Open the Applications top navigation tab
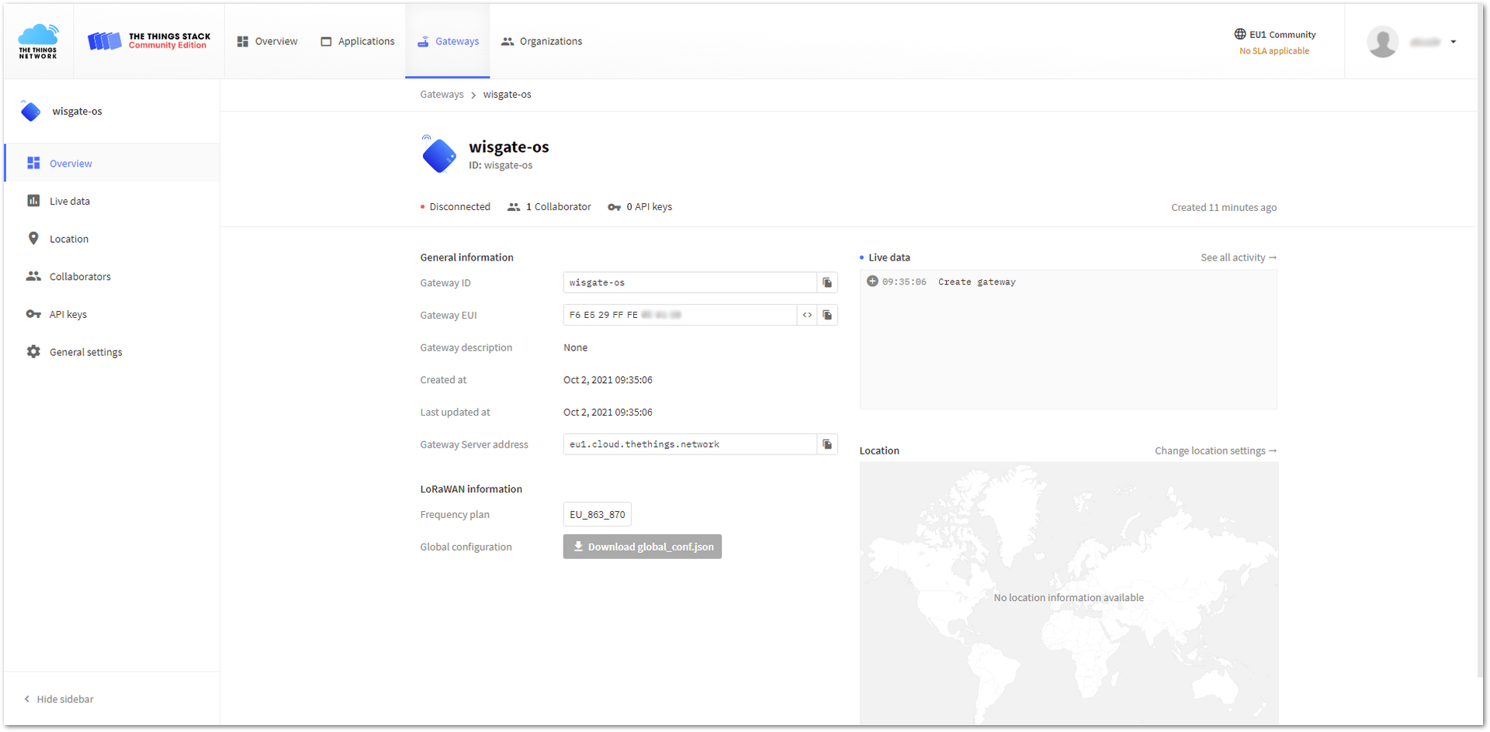Viewport: 1490px width, 732px height. coord(357,41)
